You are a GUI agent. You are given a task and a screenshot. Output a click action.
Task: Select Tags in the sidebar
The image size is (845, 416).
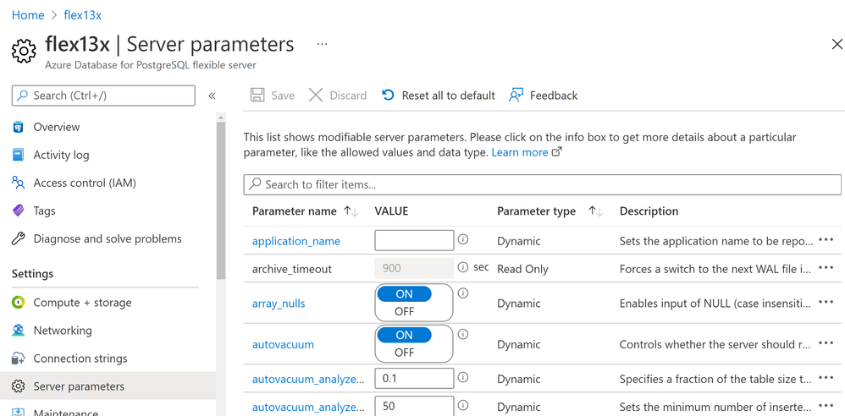coord(44,211)
